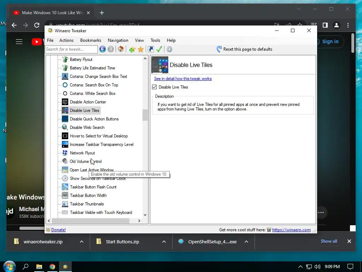The image size is (362, 272).
Task: Click the volume icon in system tray
Action: 317,267
